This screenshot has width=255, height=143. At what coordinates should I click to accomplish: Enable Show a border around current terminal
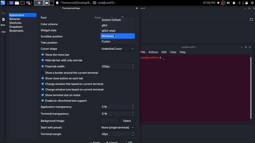43,73
